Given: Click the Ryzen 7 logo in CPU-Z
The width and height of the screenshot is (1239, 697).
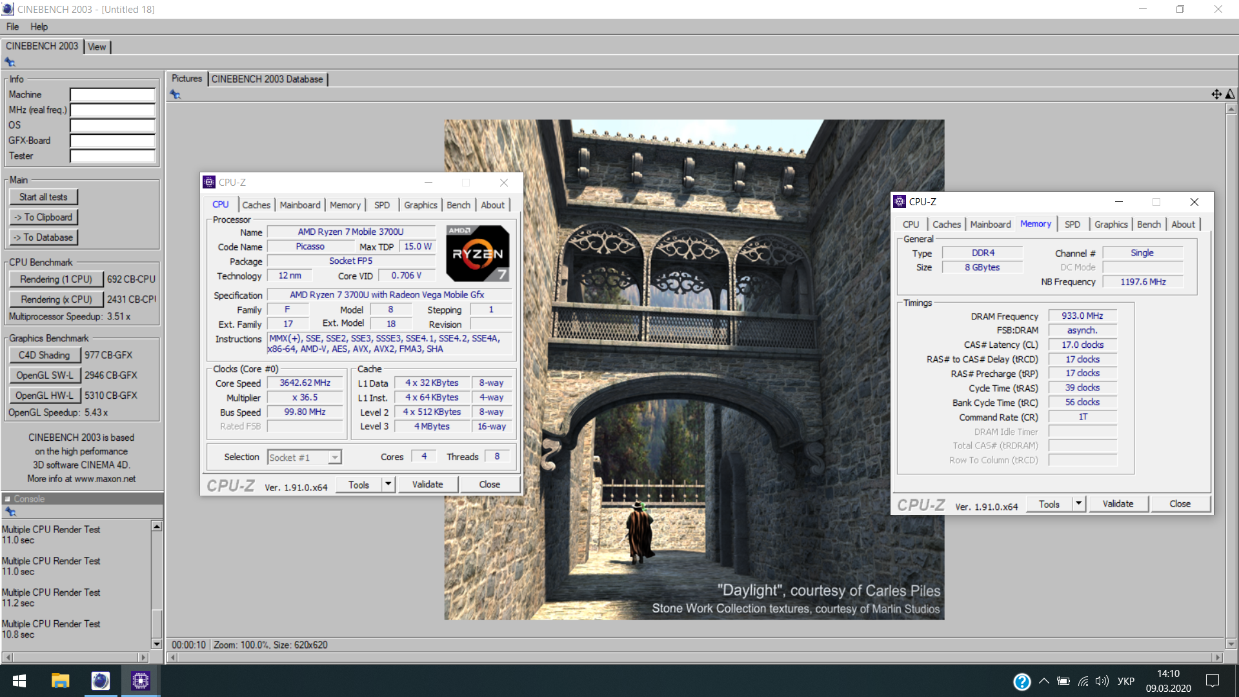Looking at the screenshot, I should [x=478, y=254].
